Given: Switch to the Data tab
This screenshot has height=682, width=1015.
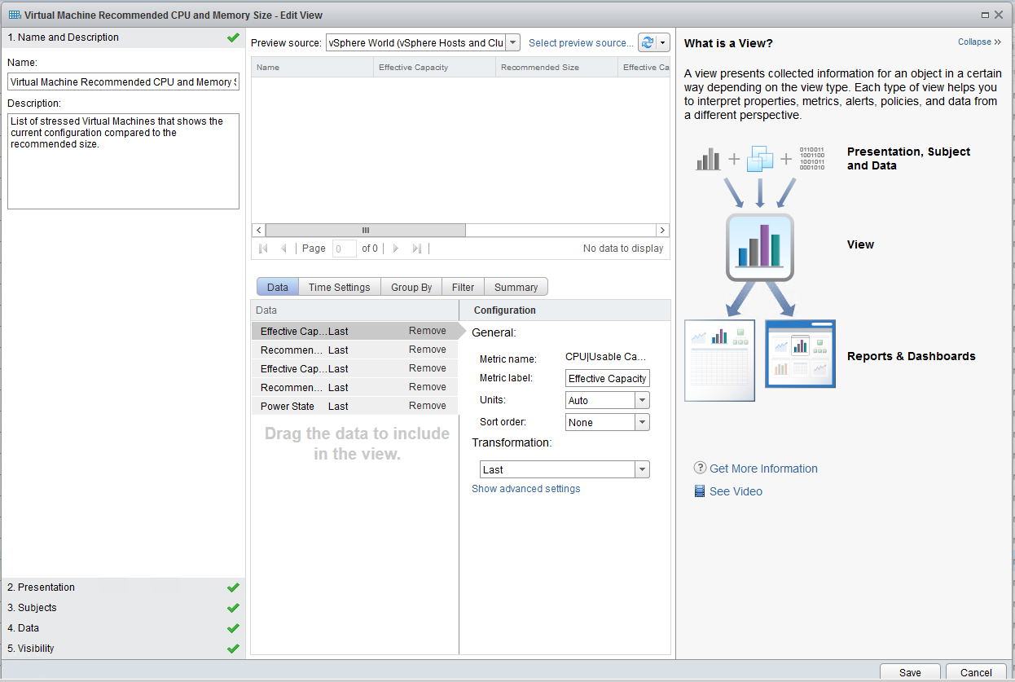Looking at the screenshot, I should coord(278,287).
